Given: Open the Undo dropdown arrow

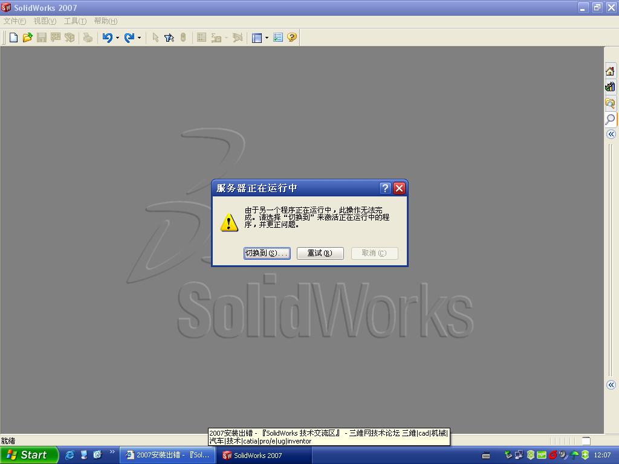Looking at the screenshot, I should pyautogui.click(x=117, y=38).
